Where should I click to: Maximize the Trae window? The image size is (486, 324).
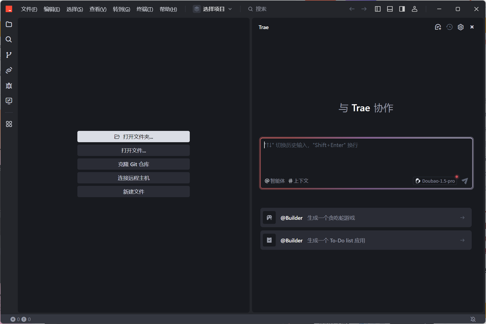tap(458, 9)
